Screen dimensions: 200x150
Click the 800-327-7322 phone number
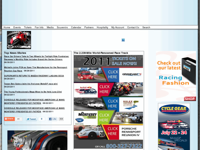click(x=124, y=146)
